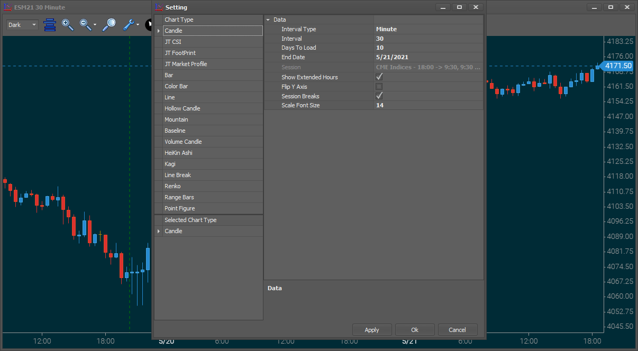The height and width of the screenshot is (351, 638).
Task: Maximize the ESM21 chart window
Action: tap(610, 7)
